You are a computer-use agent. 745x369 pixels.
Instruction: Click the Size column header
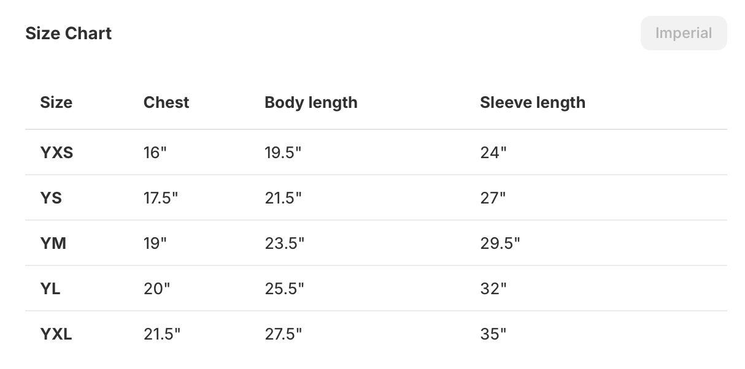(x=56, y=102)
